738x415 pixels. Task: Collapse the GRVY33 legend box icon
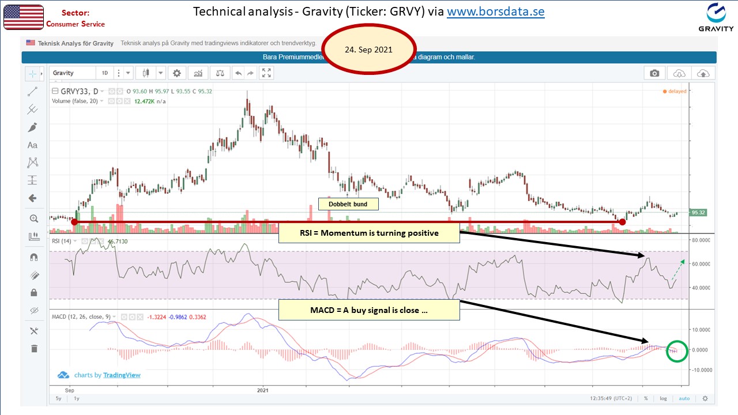click(55, 91)
